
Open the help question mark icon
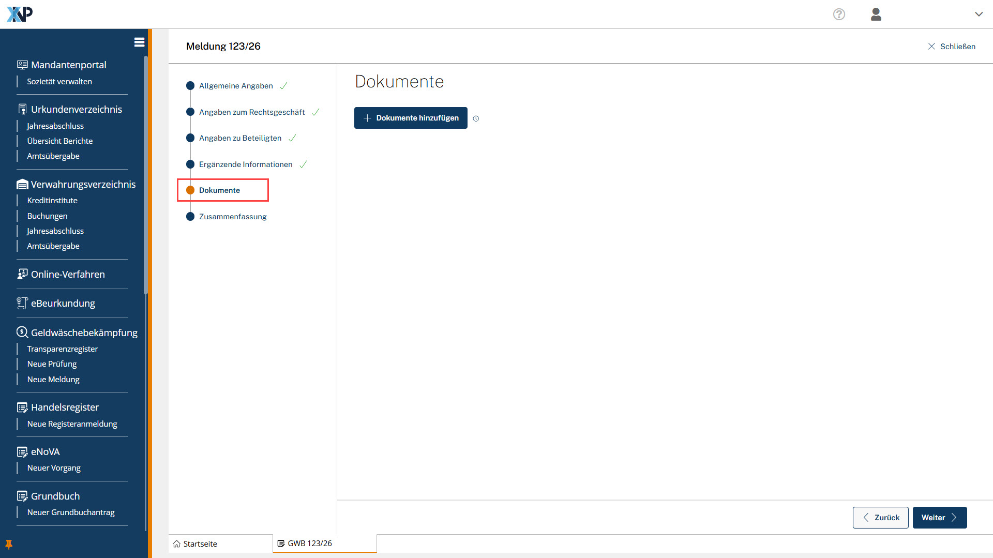pos(839,14)
